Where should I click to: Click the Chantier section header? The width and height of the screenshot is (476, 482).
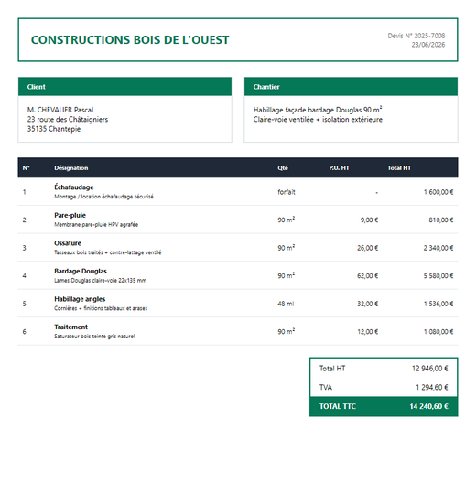coord(351,87)
